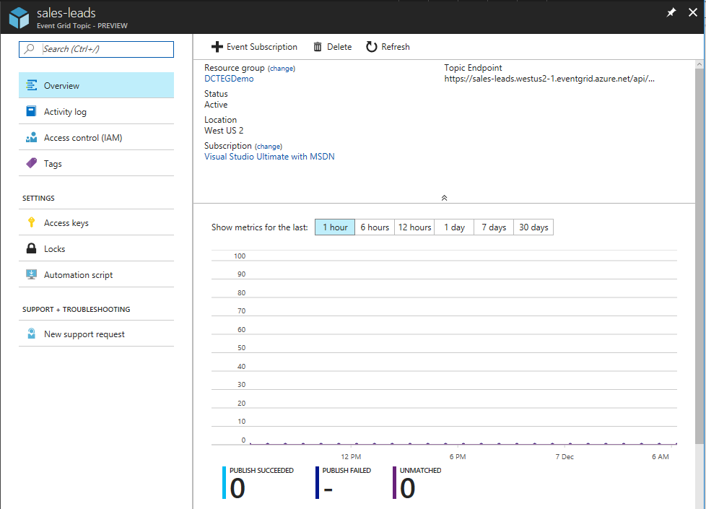Collapse the essentials panel with double chevron
The width and height of the screenshot is (706, 509).
[445, 197]
